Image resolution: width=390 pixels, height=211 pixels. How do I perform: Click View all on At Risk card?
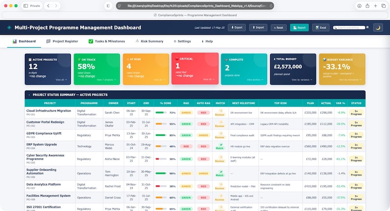pos(160,80)
